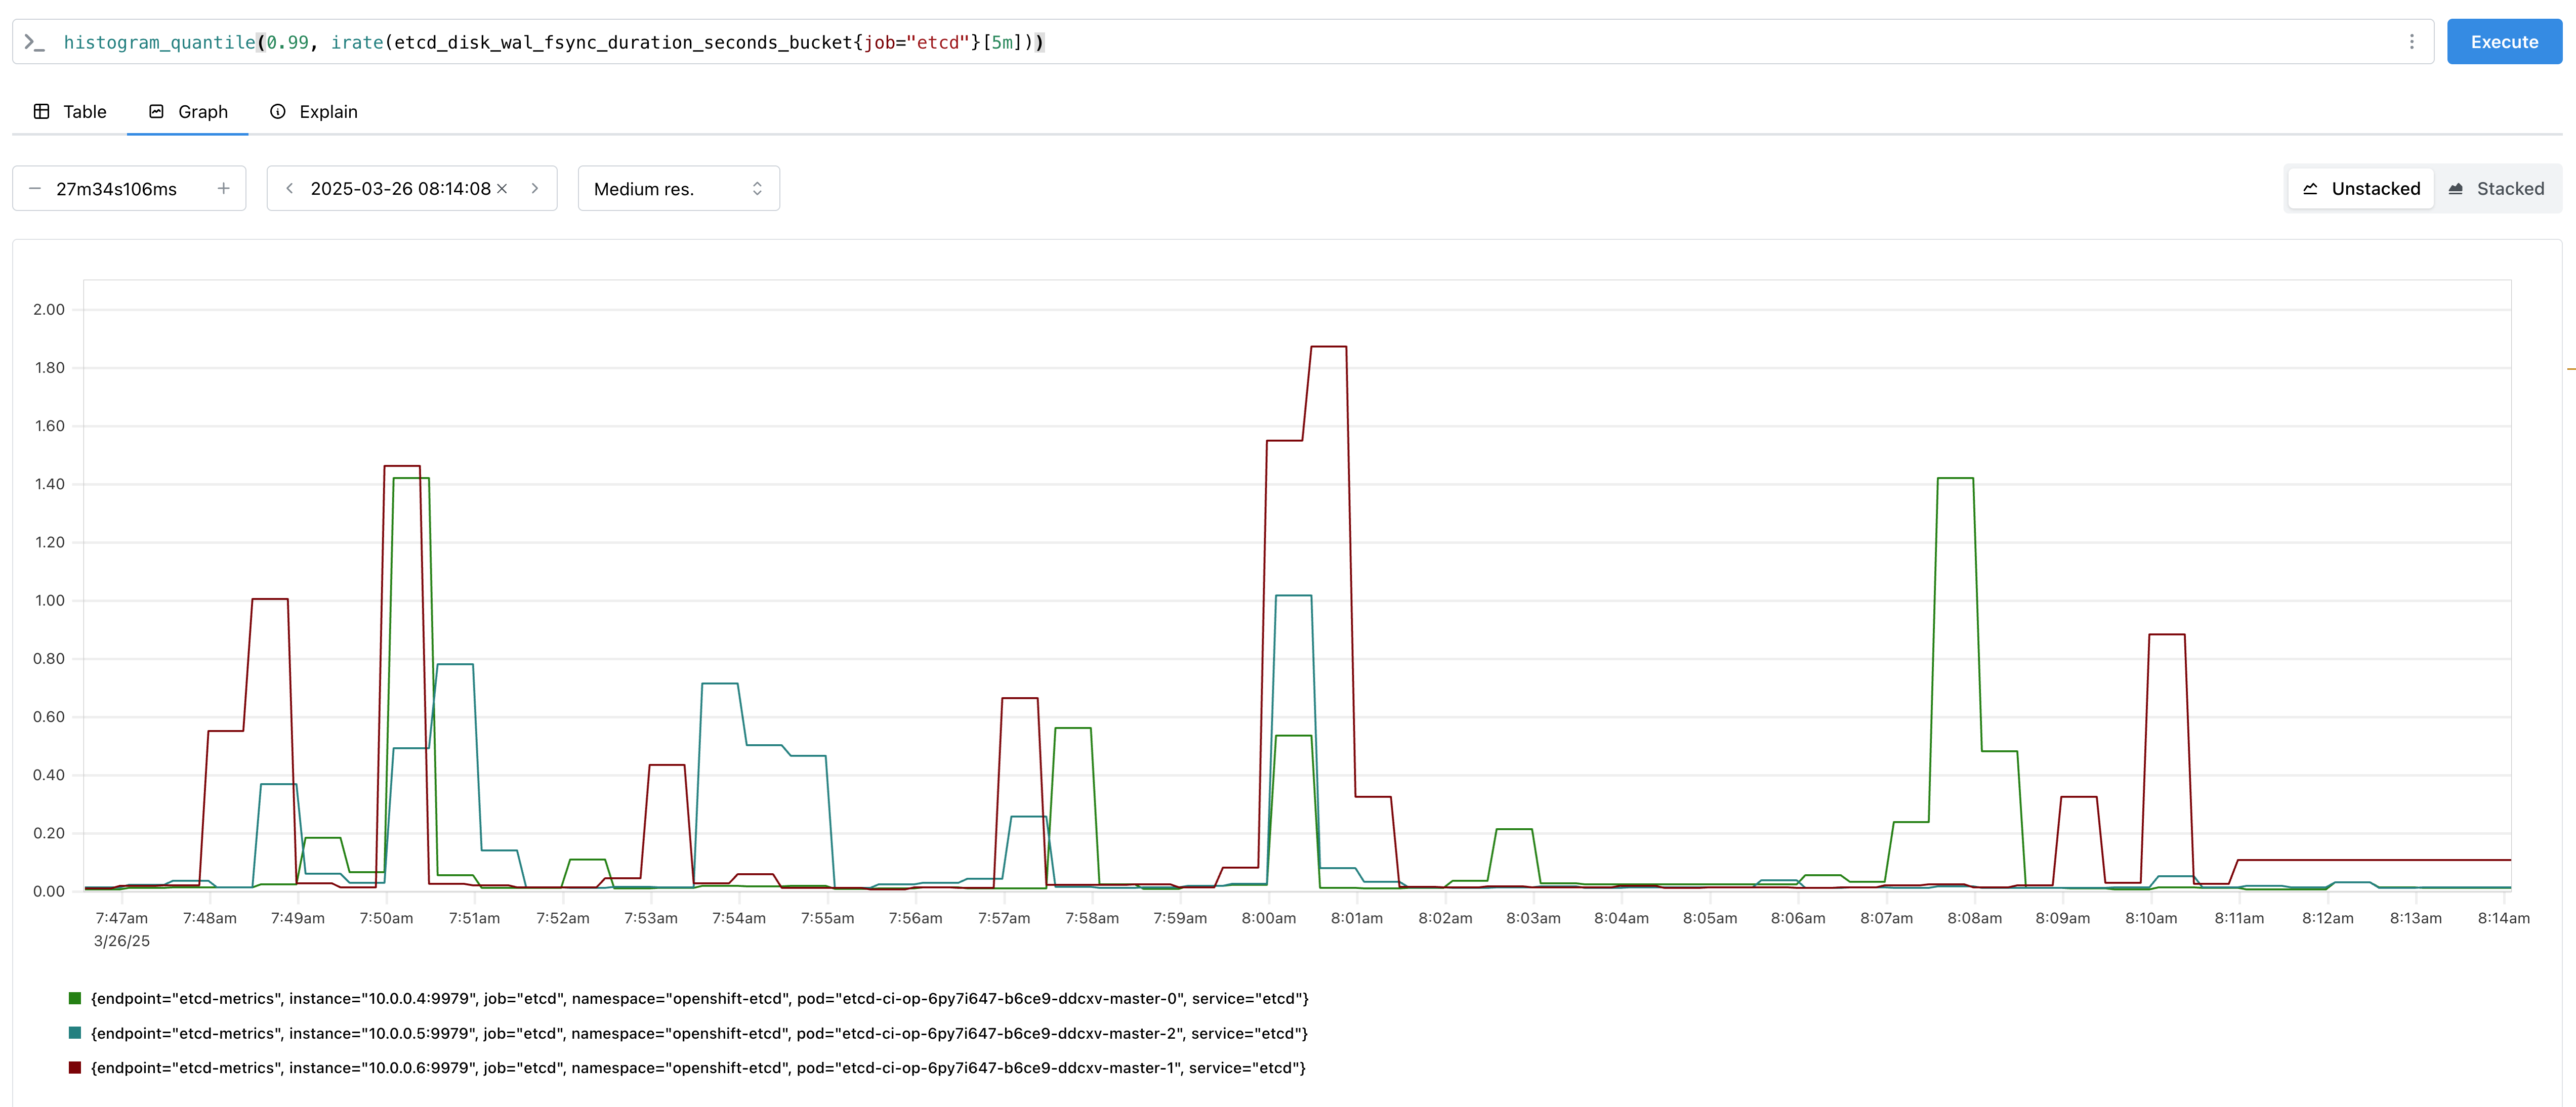
Task: Click the 27m34s106ms range field
Action: pyautogui.click(x=117, y=189)
